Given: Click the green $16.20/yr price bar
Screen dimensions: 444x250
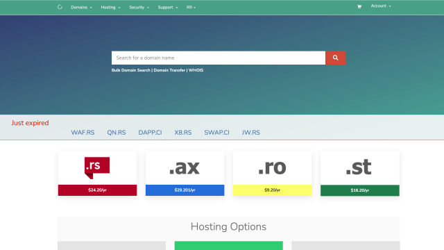Looking at the screenshot, I should click(360, 190).
